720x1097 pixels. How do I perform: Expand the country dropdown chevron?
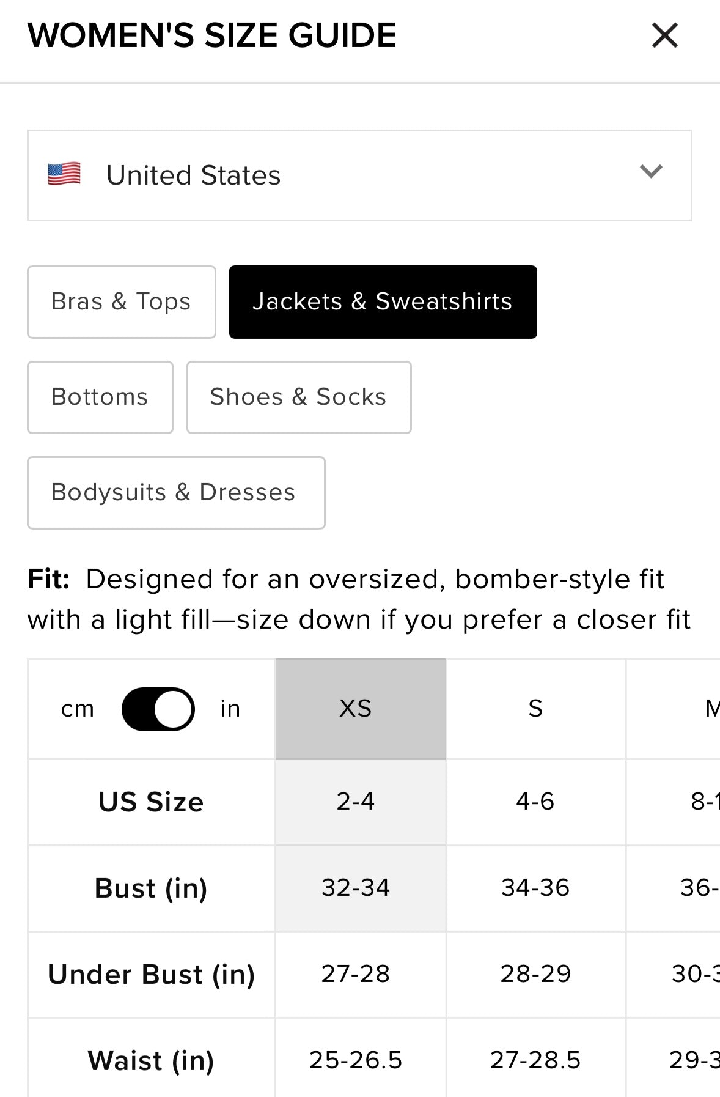(651, 172)
